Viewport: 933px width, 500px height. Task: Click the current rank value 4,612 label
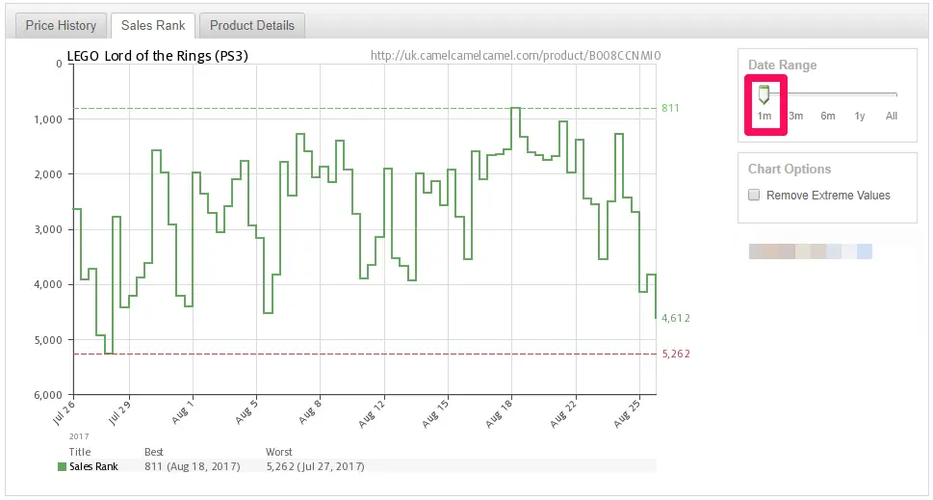tap(676, 318)
